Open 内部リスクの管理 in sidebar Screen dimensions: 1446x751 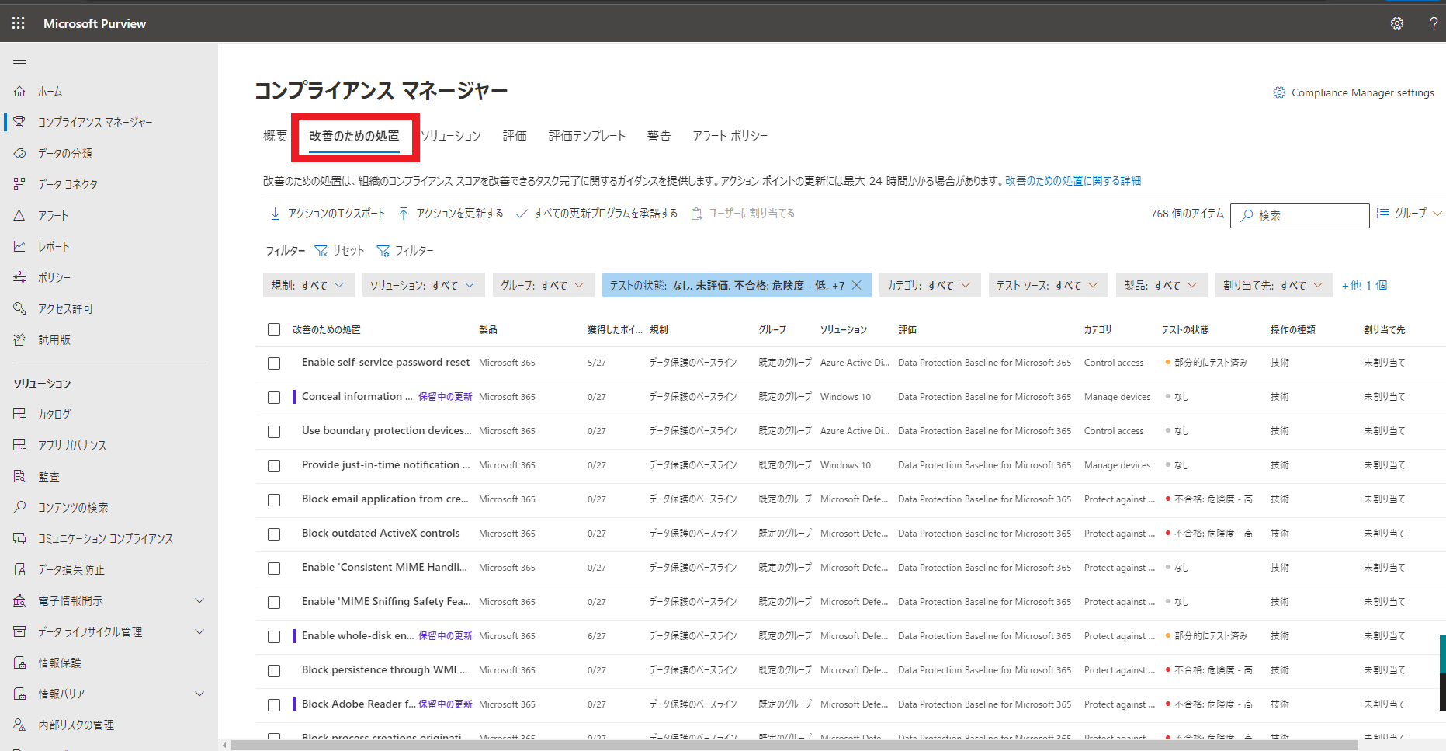[76, 725]
